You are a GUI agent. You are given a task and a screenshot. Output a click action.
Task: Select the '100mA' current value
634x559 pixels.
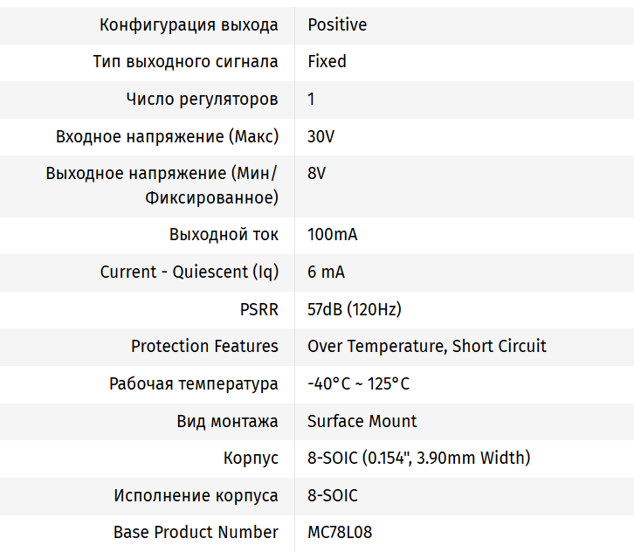tap(332, 234)
